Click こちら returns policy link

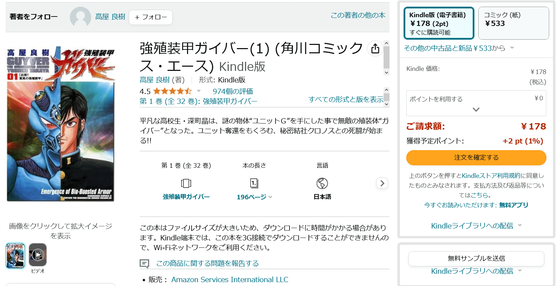click(479, 195)
